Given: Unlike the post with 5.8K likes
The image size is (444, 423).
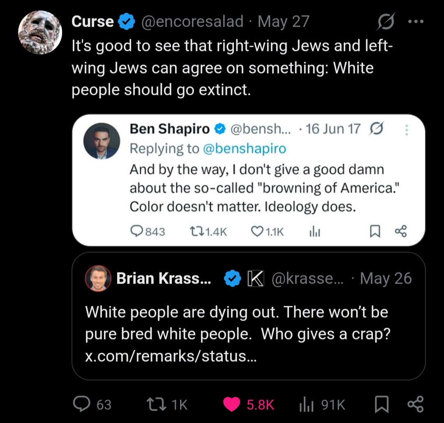Looking at the screenshot, I should 231,405.
